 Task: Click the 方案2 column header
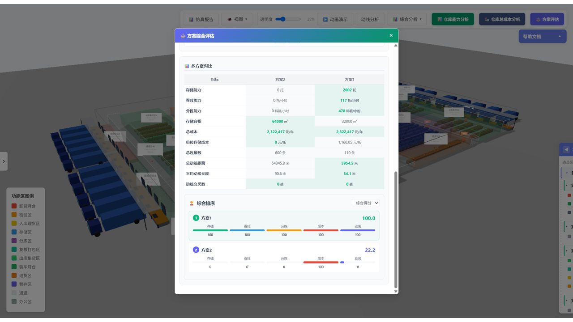pos(280,80)
